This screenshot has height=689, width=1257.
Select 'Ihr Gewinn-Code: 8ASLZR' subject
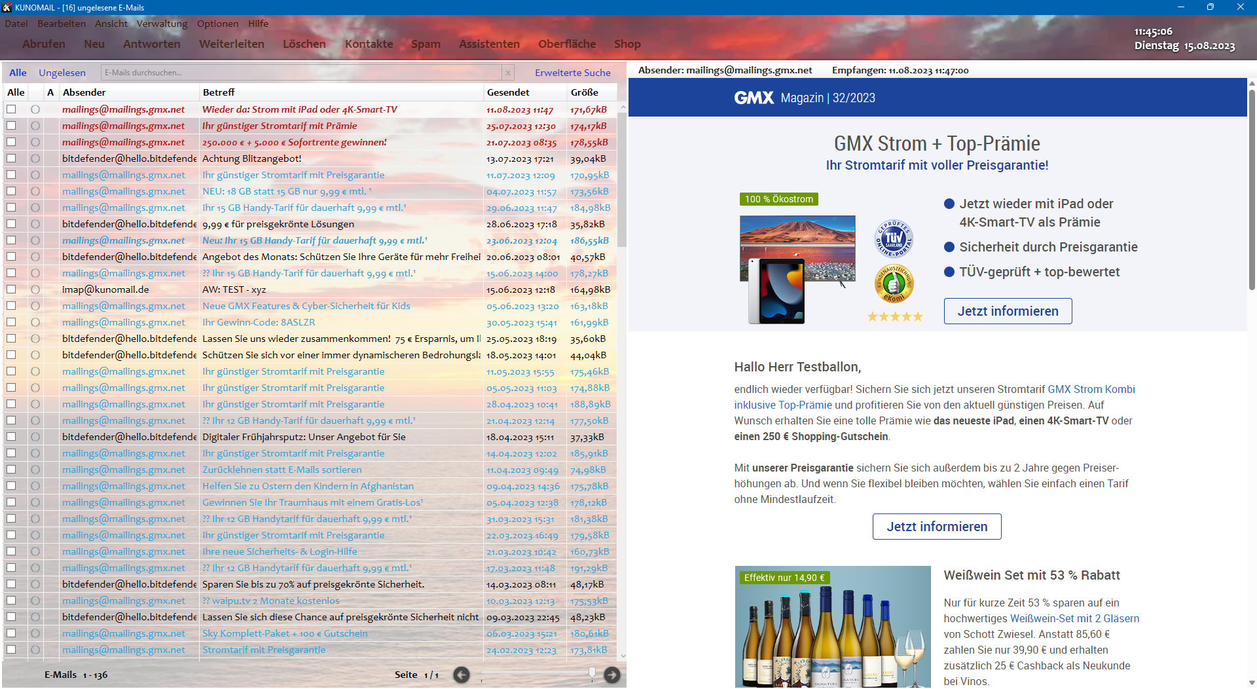click(259, 322)
